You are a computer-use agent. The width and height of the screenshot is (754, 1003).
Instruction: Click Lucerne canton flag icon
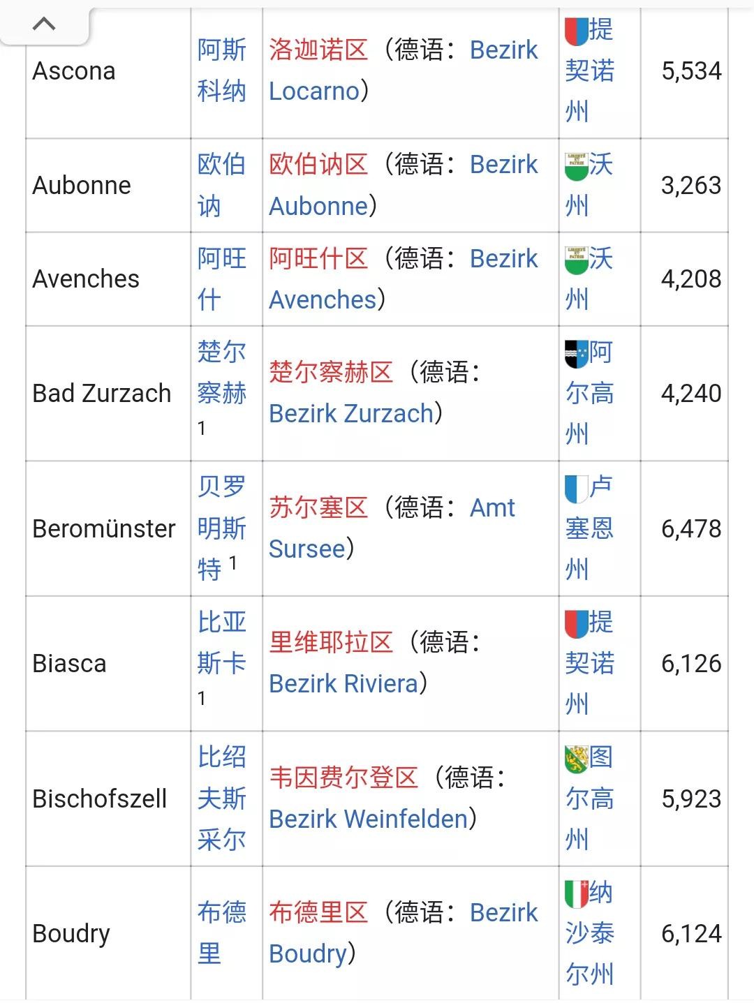(576, 488)
